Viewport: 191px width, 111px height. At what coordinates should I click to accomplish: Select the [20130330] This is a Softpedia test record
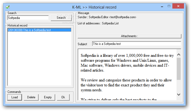click(x=39, y=30)
